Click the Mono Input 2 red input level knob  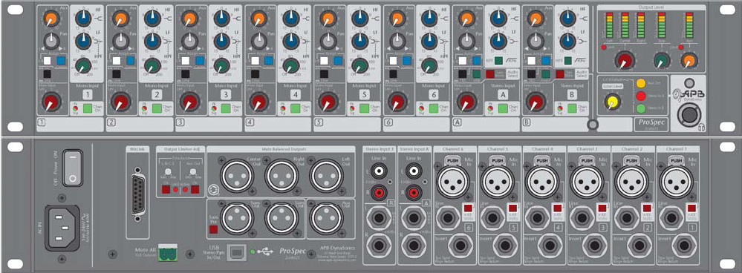pyautogui.click(x=120, y=102)
